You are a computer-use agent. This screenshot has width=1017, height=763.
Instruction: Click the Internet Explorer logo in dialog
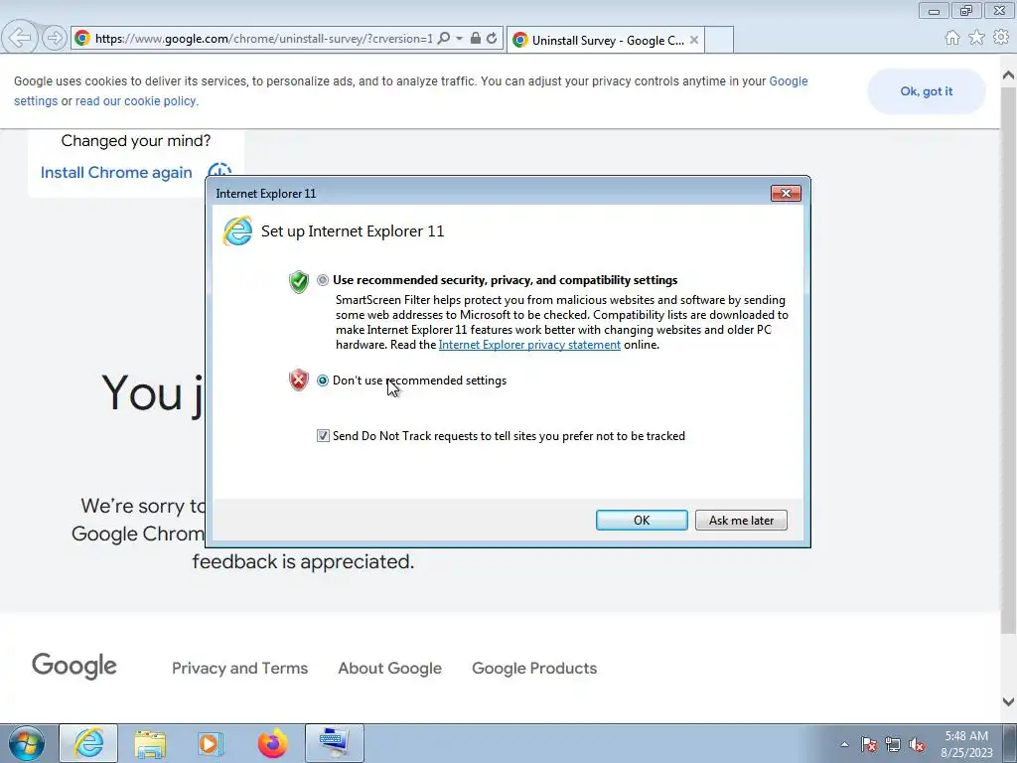[237, 231]
